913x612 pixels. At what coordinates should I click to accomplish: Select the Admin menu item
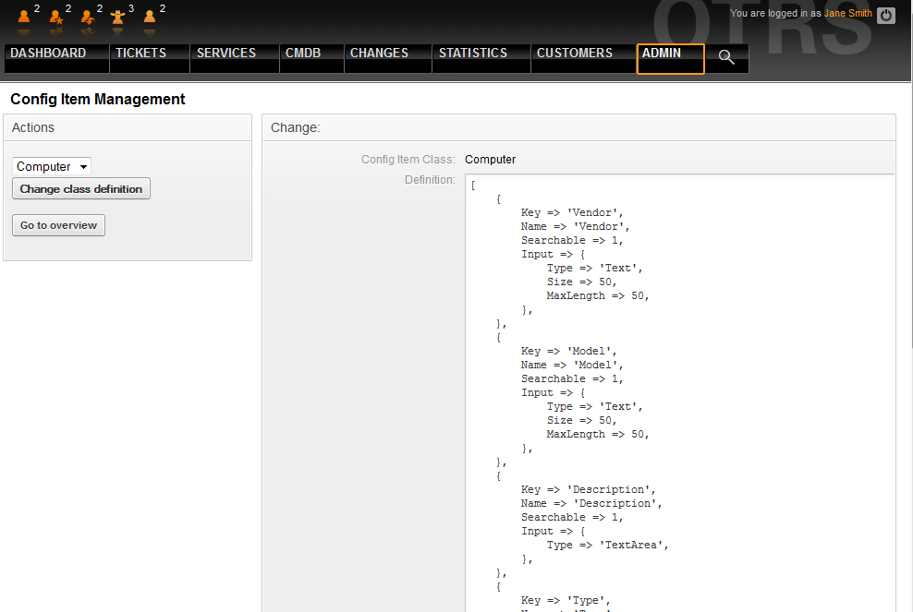[x=662, y=54]
